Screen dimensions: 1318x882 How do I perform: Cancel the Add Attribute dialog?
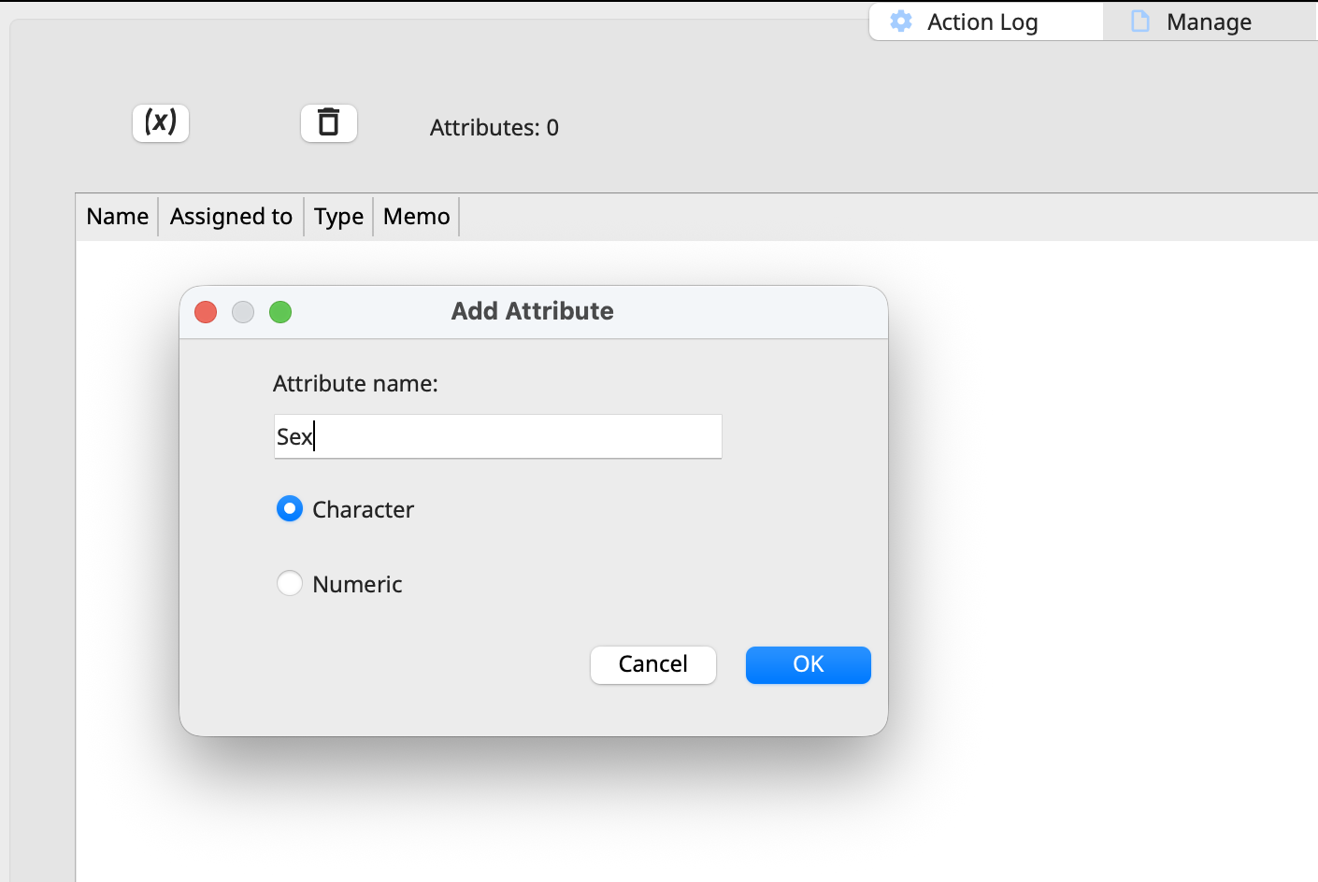[653, 664]
